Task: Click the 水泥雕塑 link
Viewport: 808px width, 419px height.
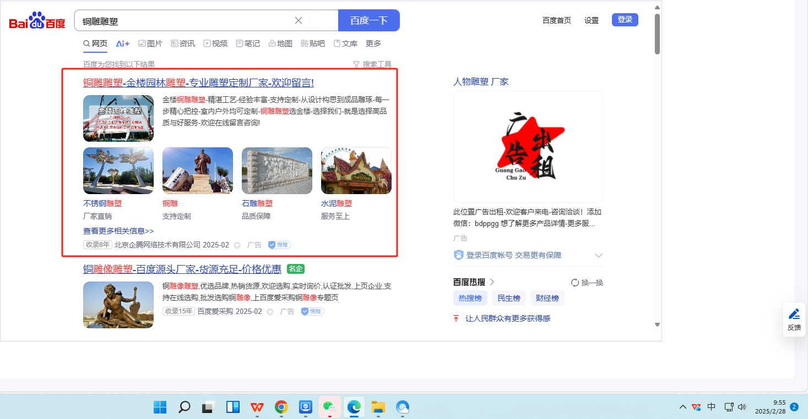Action: [337, 203]
